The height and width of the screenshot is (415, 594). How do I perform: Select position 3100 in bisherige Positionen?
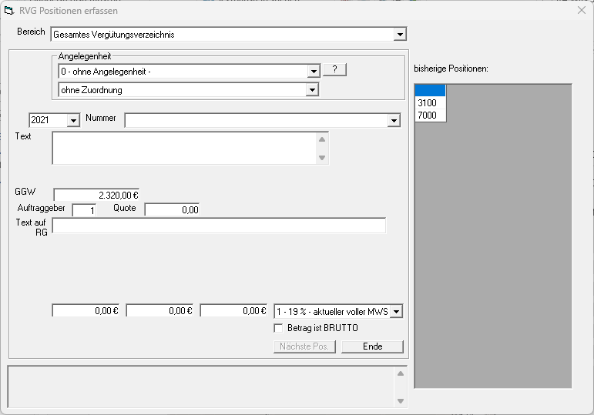click(431, 103)
